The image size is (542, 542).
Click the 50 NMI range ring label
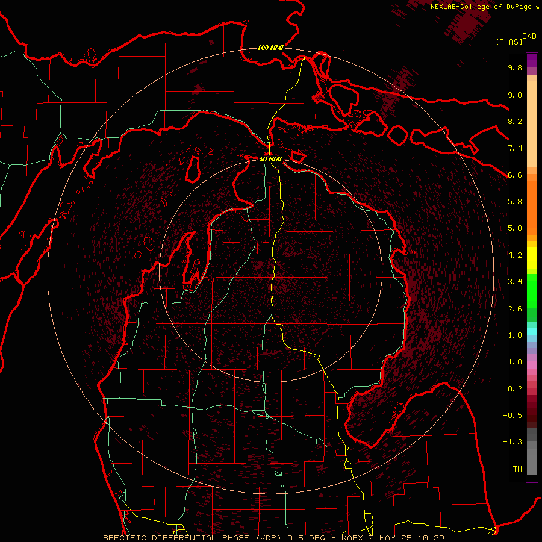tap(270, 159)
